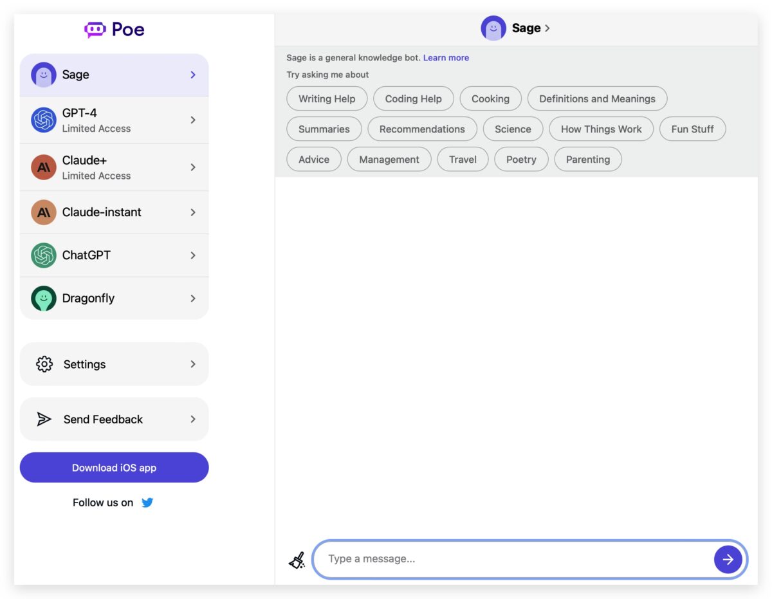Screen dimensions: 772x599
Task: Open the Settings label
Action: [x=84, y=364]
